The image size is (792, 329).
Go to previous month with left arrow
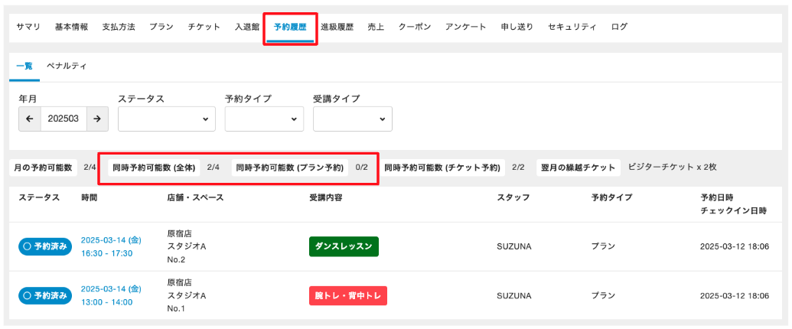tap(29, 119)
